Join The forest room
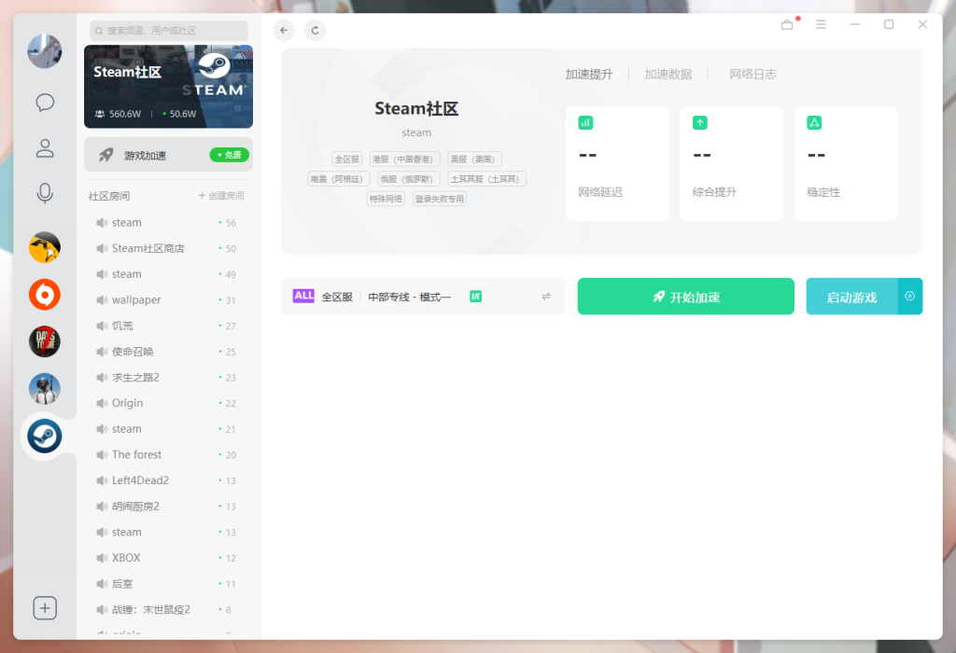 [x=168, y=454]
